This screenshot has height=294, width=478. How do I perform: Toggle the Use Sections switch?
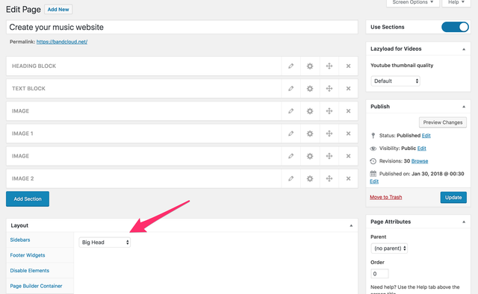pyautogui.click(x=455, y=27)
